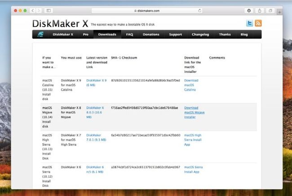292x196 pixels.
Task: Click 'macOS High Sierra (10.13) Install Disk' cell
Action: [47, 147]
